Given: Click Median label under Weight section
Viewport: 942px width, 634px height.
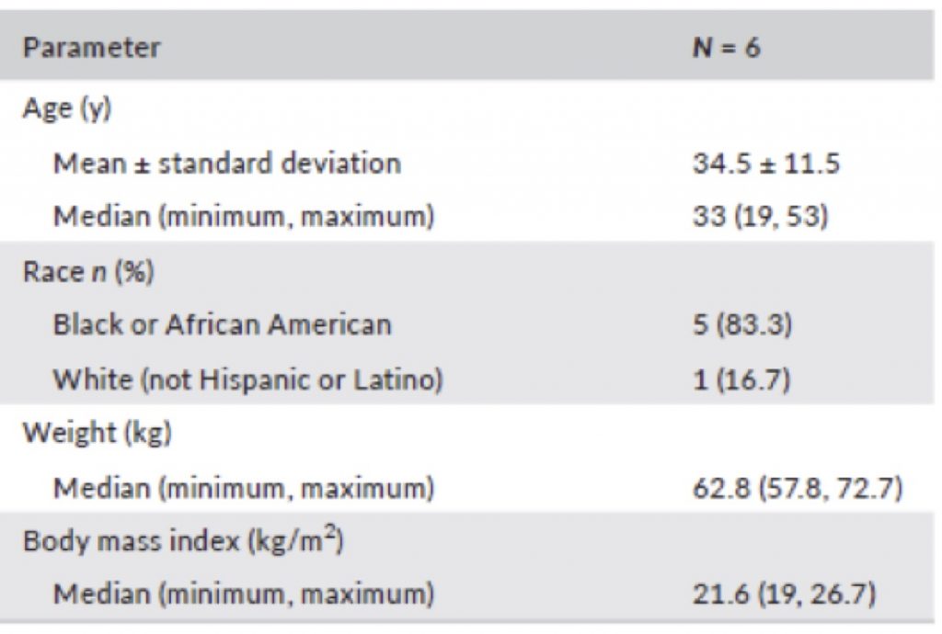Looking at the screenshot, I should coord(243,488).
